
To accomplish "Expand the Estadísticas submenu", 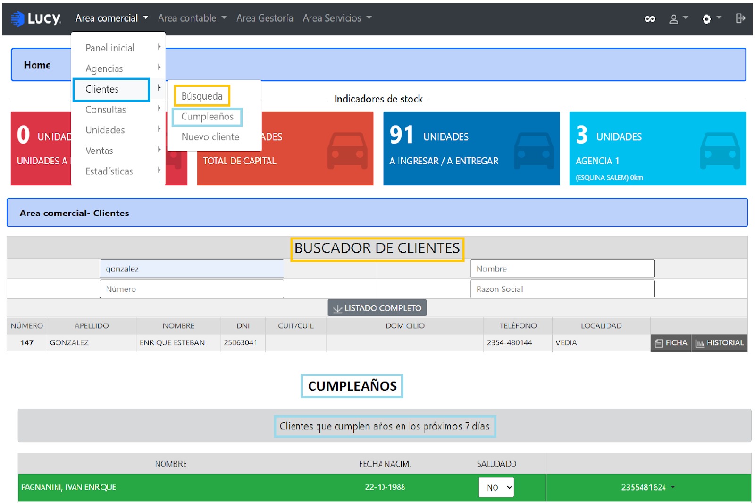I will pyautogui.click(x=118, y=171).
